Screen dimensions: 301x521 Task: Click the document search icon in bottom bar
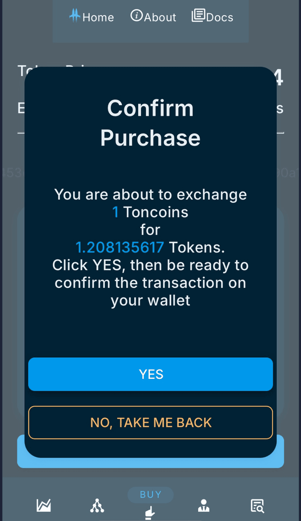257,506
